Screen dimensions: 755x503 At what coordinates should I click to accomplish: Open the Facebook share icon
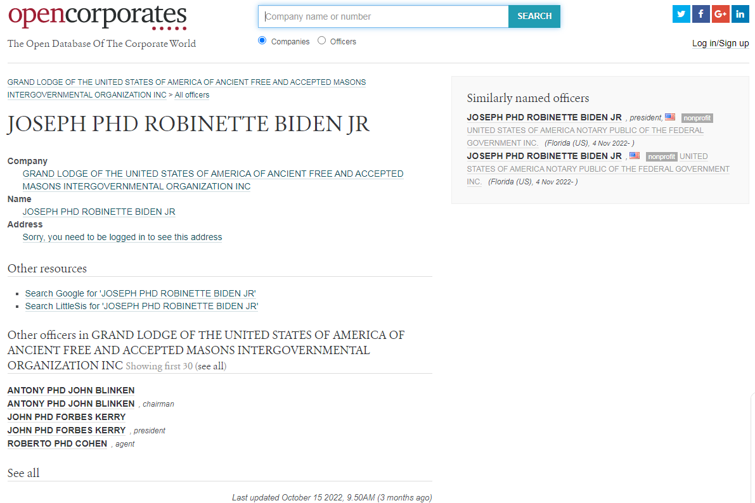tap(701, 14)
